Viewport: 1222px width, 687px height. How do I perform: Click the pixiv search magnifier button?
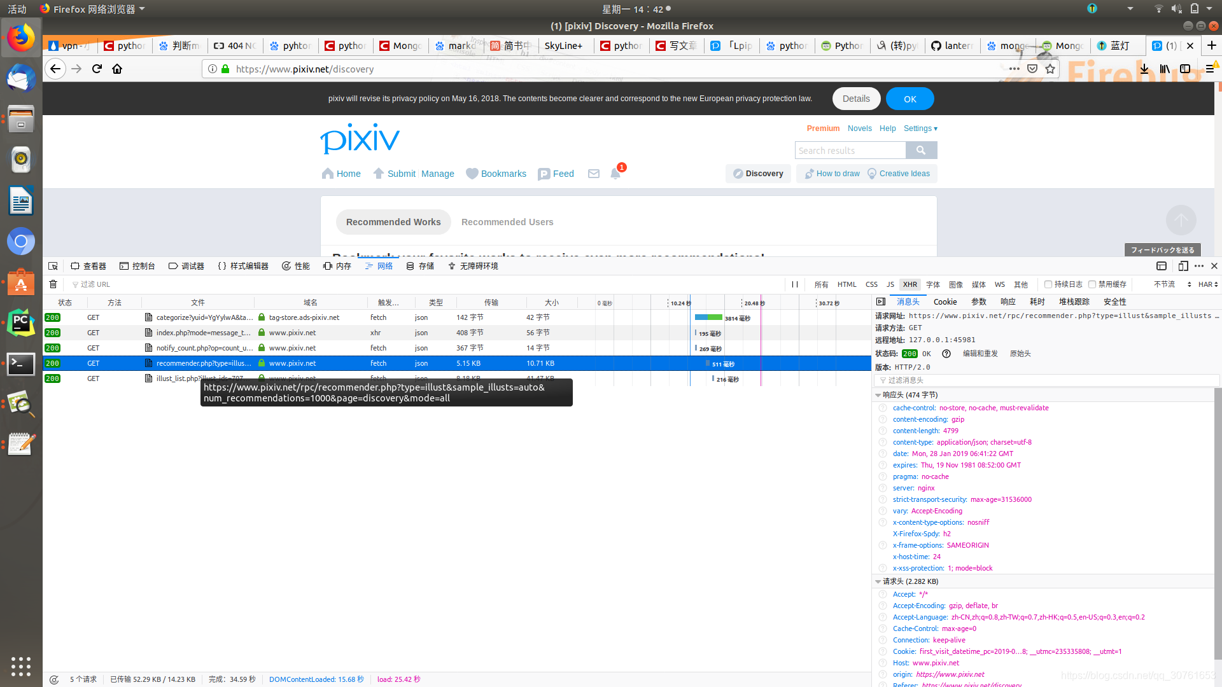point(921,150)
